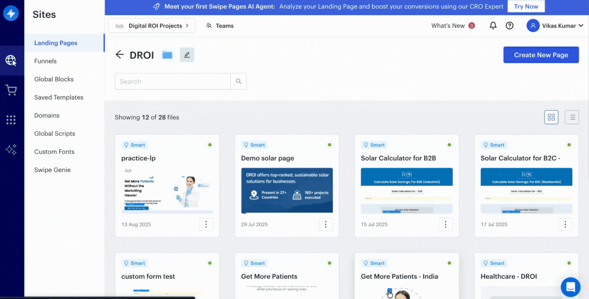This screenshot has width=589, height=299.
Task: Click the user avatar icon
Action: click(533, 25)
